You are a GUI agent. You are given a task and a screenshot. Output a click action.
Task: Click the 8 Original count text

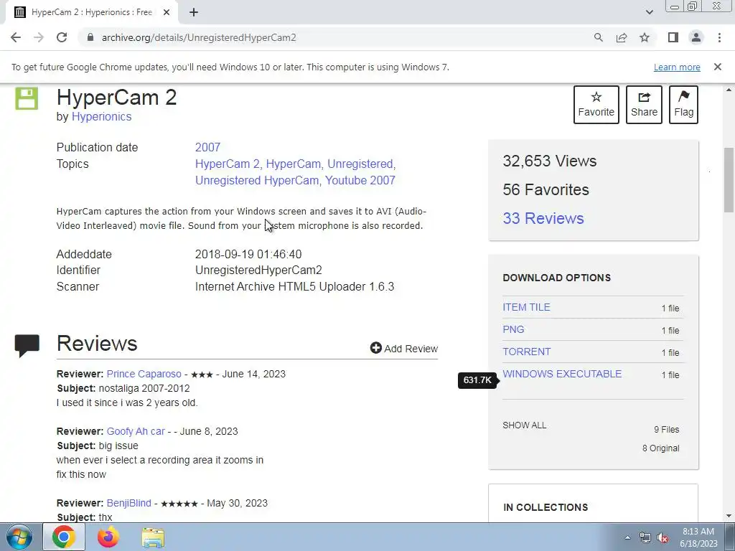(660, 448)
